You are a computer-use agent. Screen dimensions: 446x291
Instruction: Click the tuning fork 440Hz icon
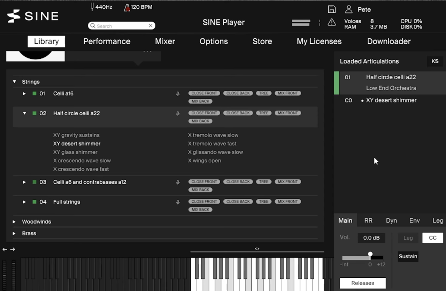click(x=92, y=7)
